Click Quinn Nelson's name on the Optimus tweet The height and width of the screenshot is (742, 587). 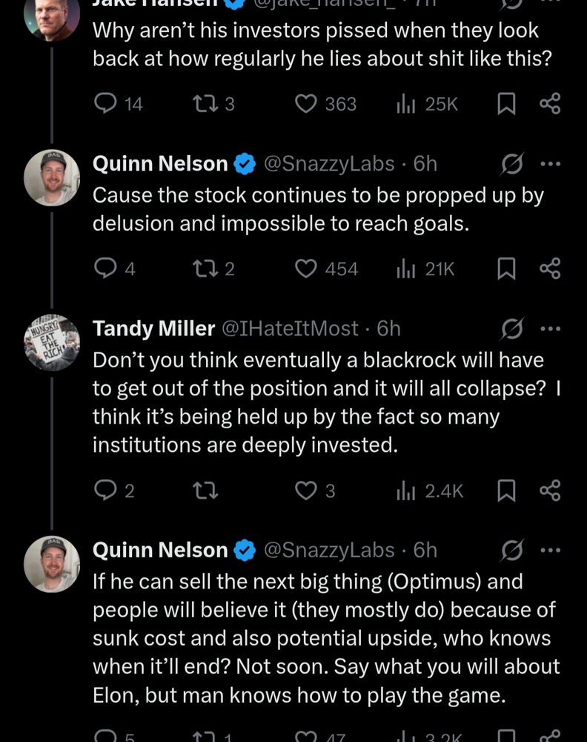coord(159,550)
